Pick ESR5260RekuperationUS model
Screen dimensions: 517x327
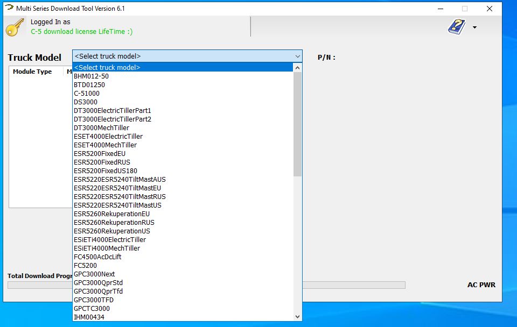(183, 231)
